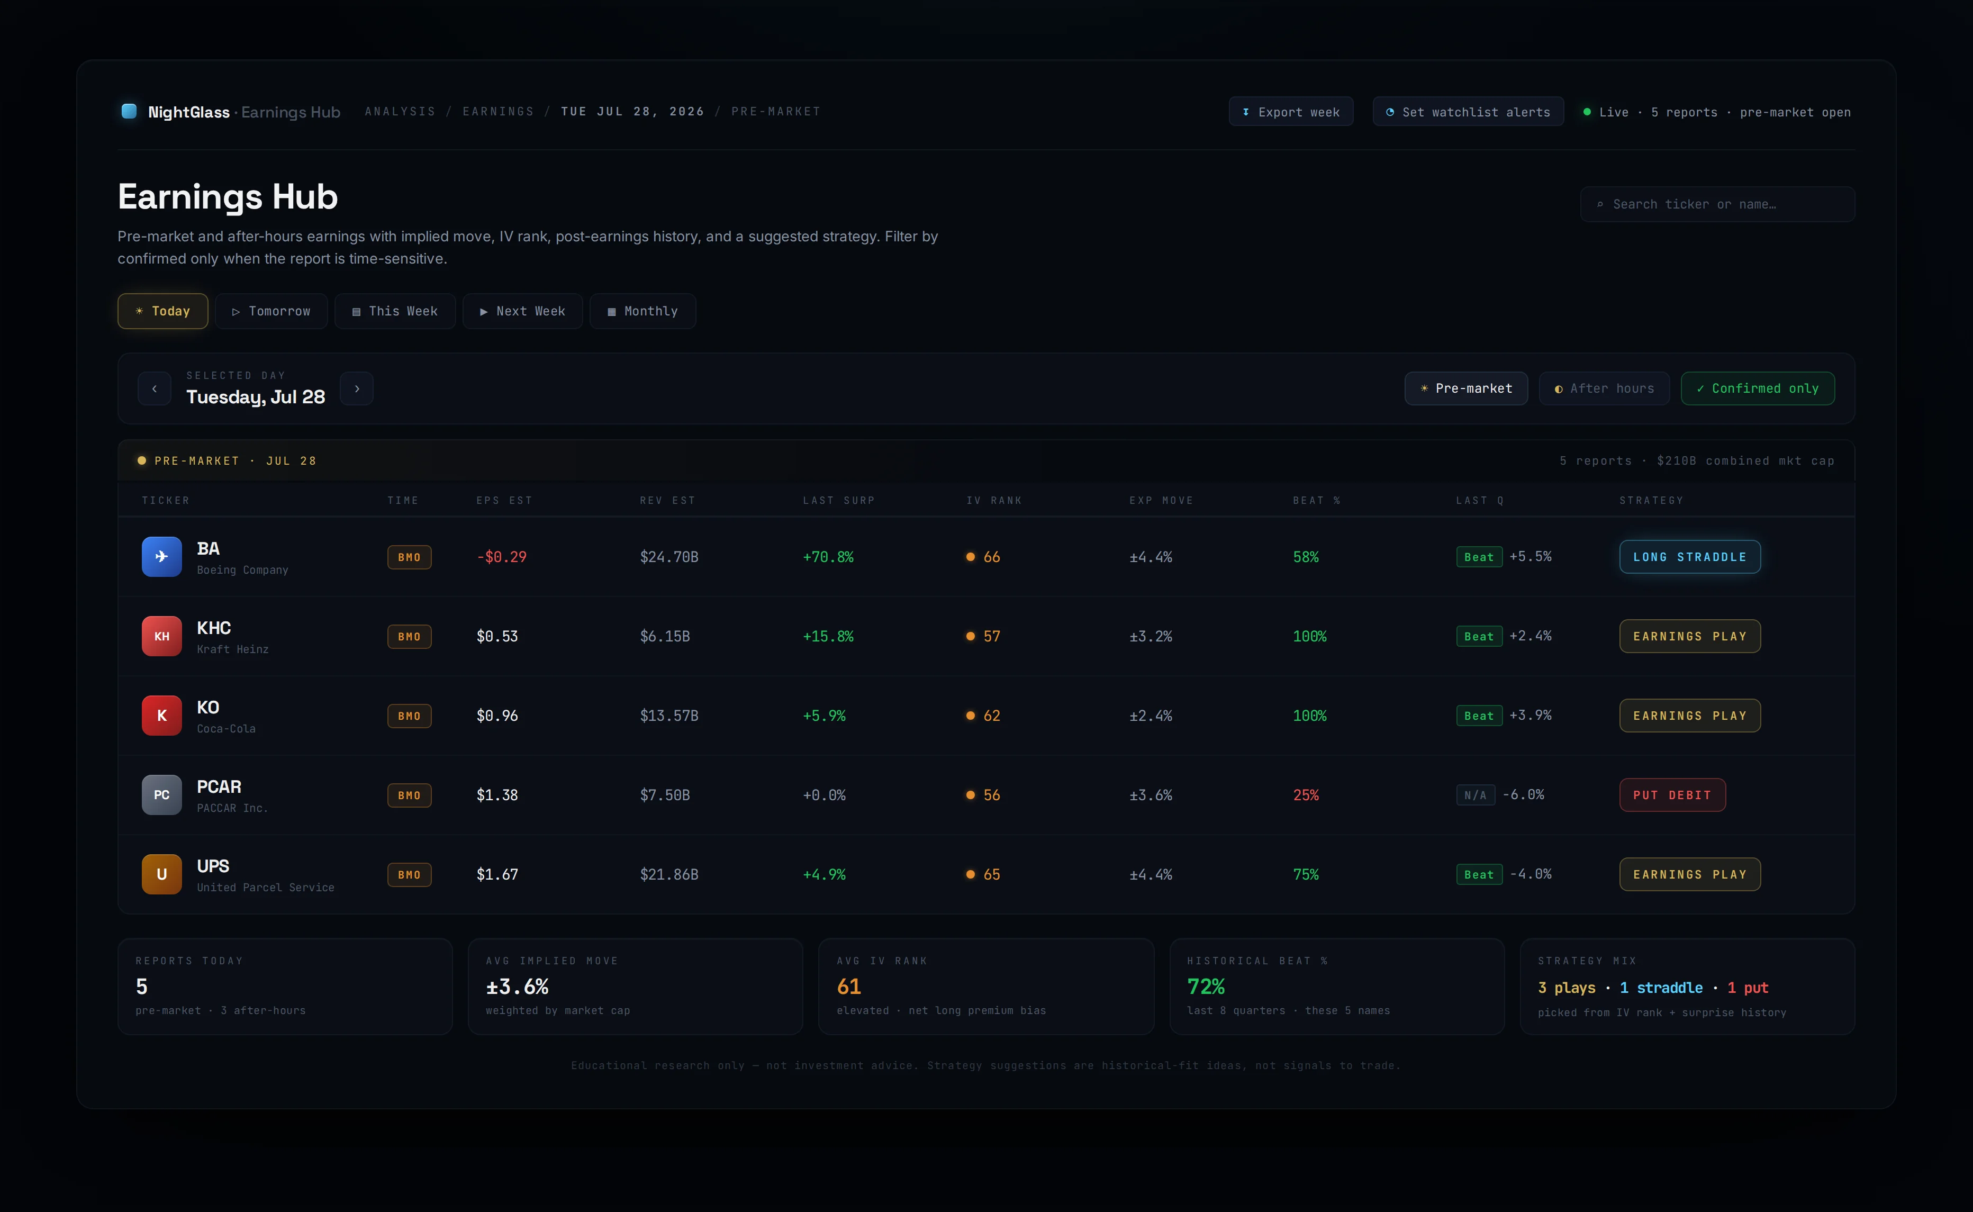Click IV rank 66 in BA row
Viewport: 1973px width, 1212px height.
[x=983, y=556]
